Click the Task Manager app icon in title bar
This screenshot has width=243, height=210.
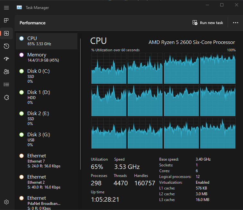19,7
